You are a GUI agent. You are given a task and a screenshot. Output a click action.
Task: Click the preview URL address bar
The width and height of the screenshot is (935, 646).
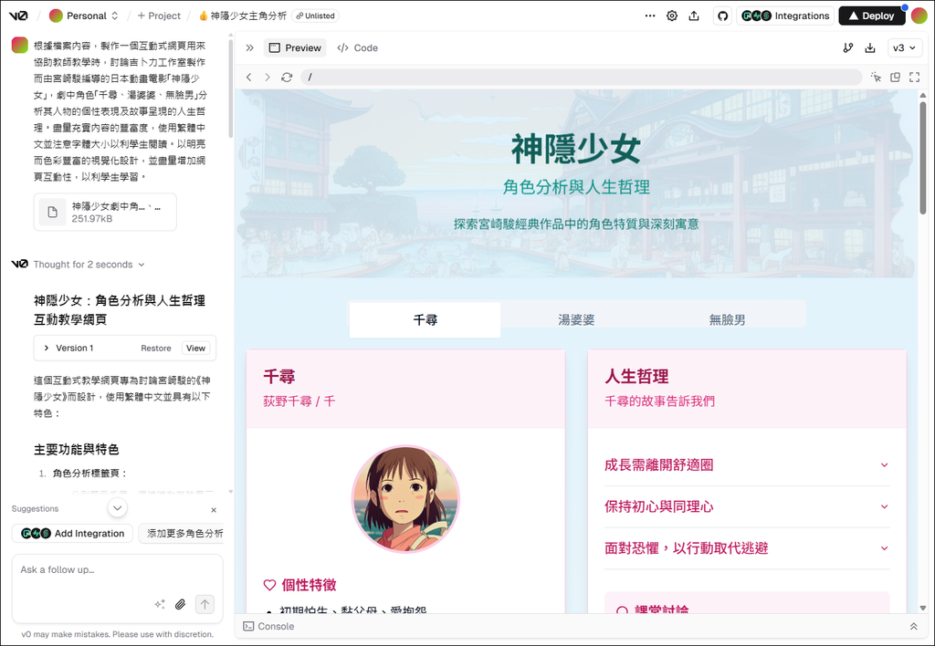coord(582,77)
